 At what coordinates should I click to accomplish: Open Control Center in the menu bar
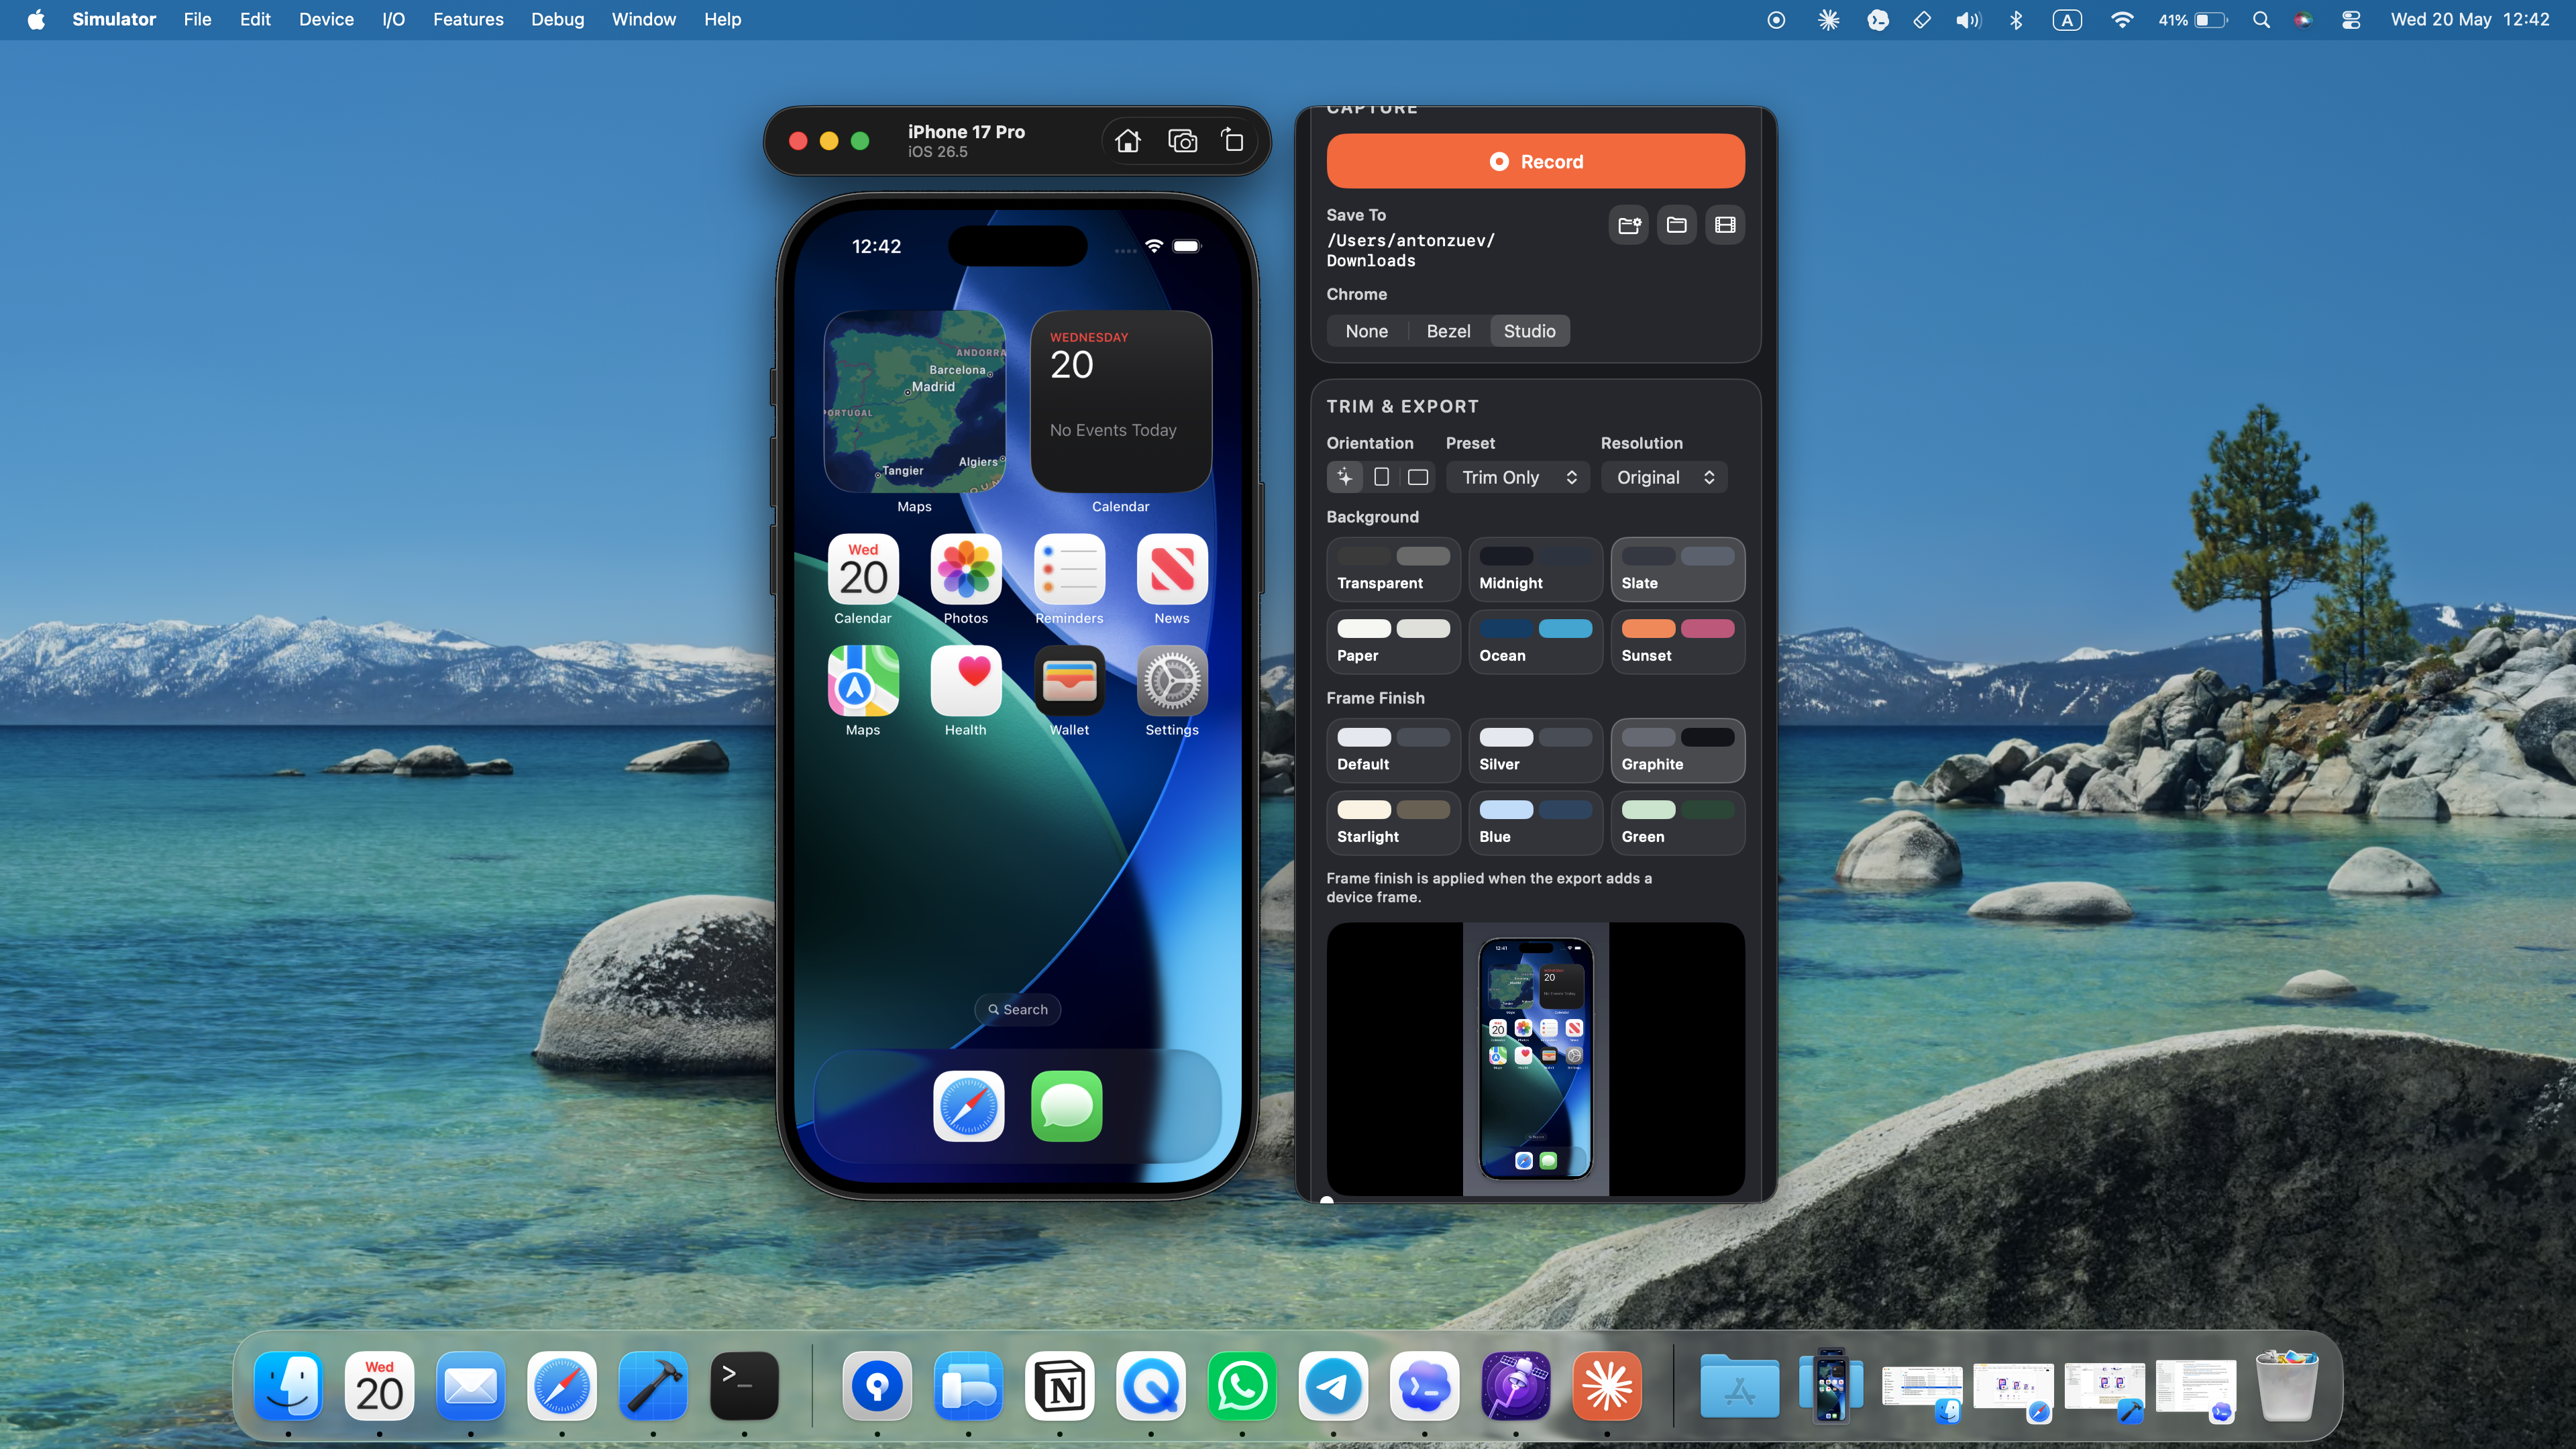2351,20
